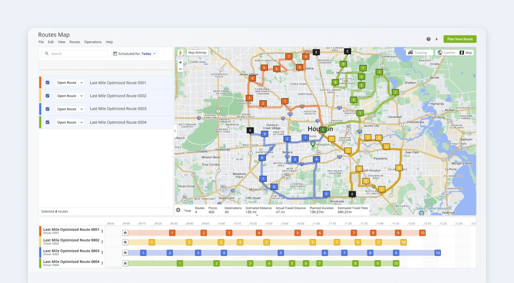Expand the Open Route dropdown for Route 0002
The width and height of the screenshot is (514, 283).
81,96
